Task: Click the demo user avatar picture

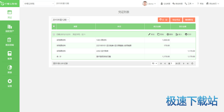Action: [145, 4]
